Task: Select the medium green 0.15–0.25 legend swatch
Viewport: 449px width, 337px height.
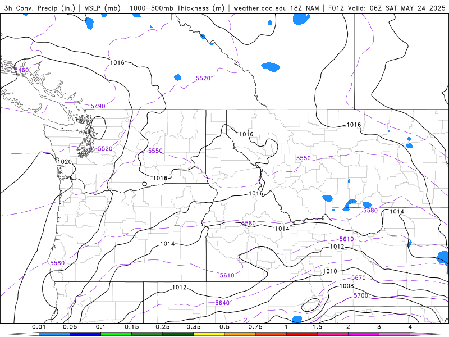Action: pos(147,334)
